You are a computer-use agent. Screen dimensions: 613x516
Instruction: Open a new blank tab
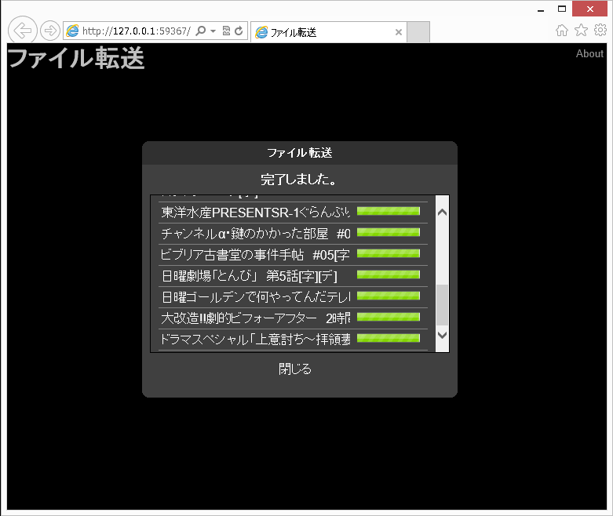(418, 32)
